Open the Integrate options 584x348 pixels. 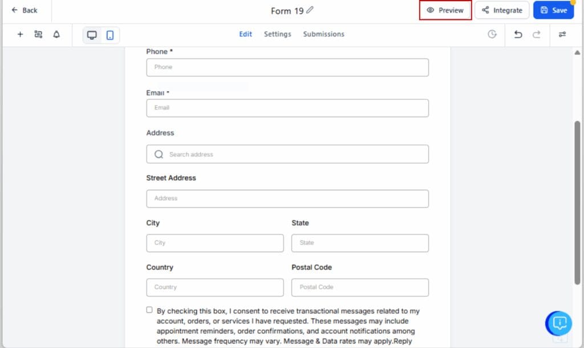[502, 10]
